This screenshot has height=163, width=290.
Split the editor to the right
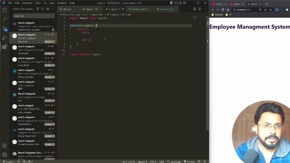click(199, 9)
